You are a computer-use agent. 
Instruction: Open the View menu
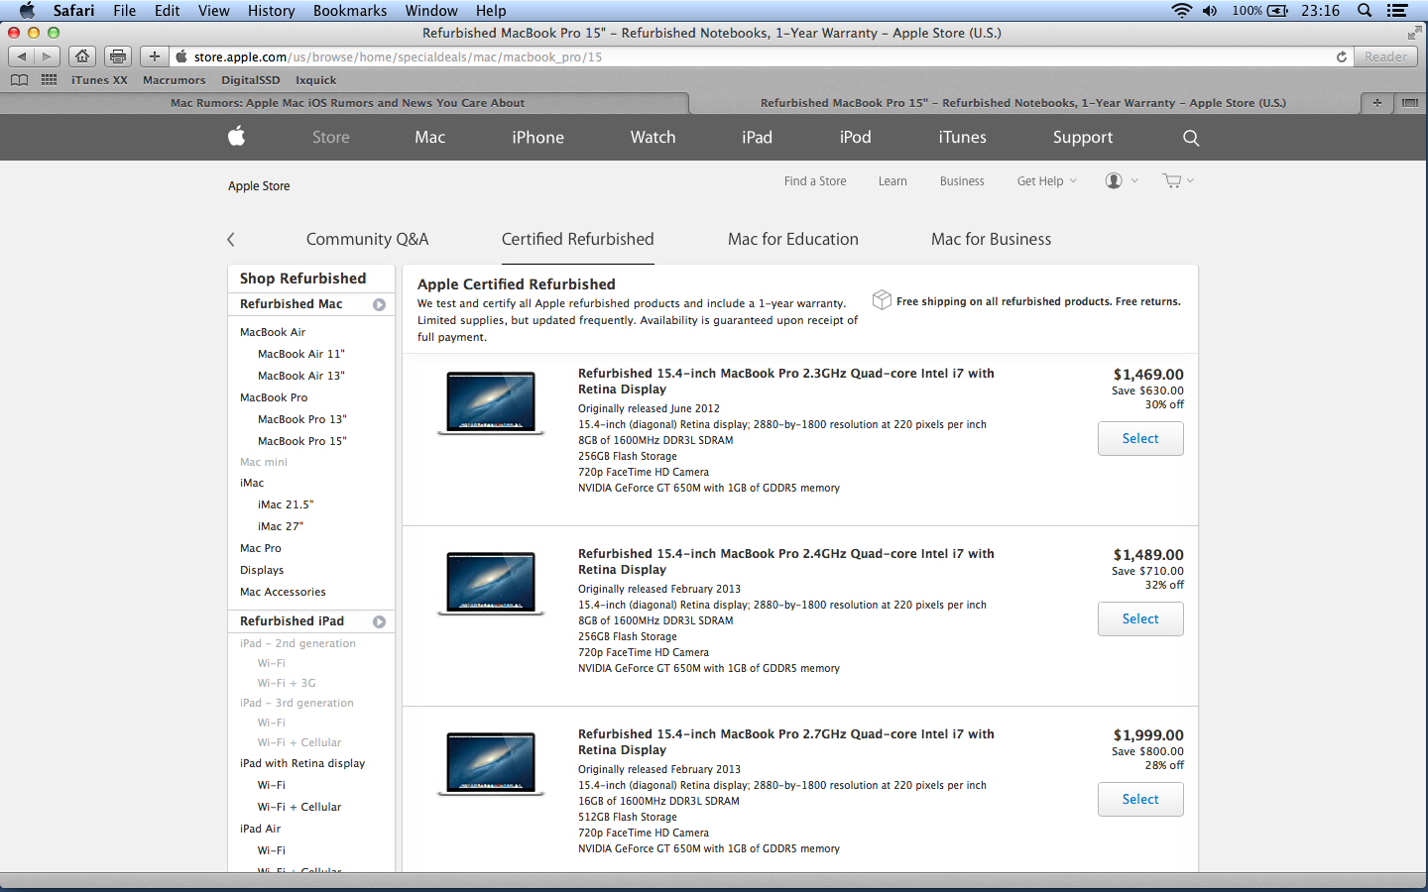click(213, 11)
